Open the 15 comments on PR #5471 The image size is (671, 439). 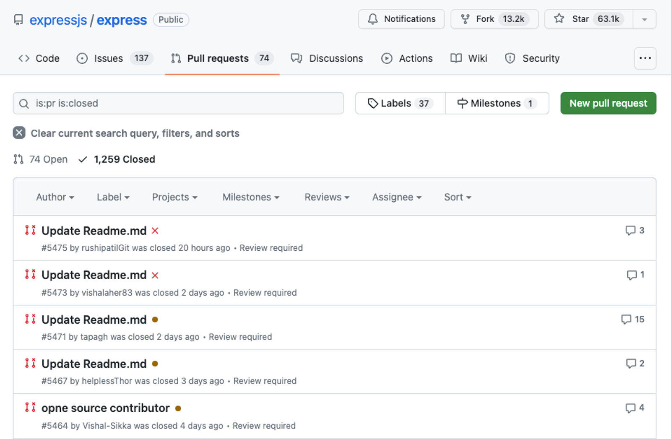click(x=633, y=319)
